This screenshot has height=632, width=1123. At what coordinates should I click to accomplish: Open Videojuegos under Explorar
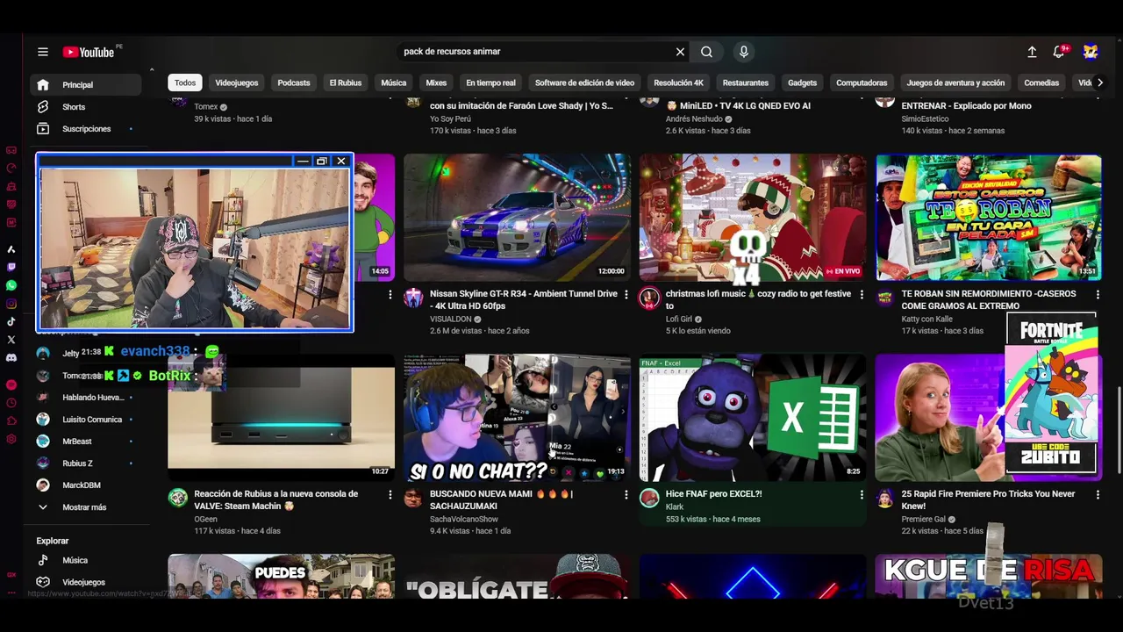pyautogui.click(x=86, y=582)
